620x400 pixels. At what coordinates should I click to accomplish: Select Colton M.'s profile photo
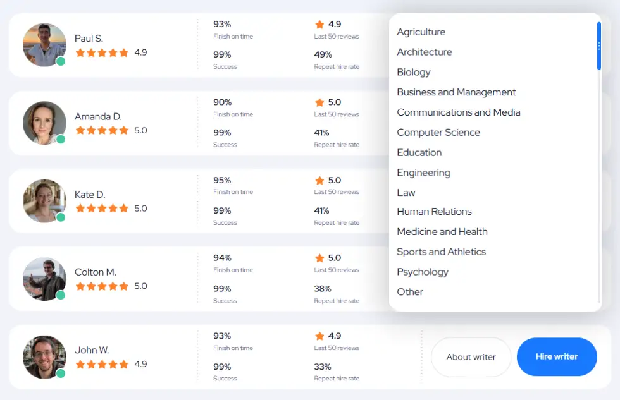tap(44, 279)
